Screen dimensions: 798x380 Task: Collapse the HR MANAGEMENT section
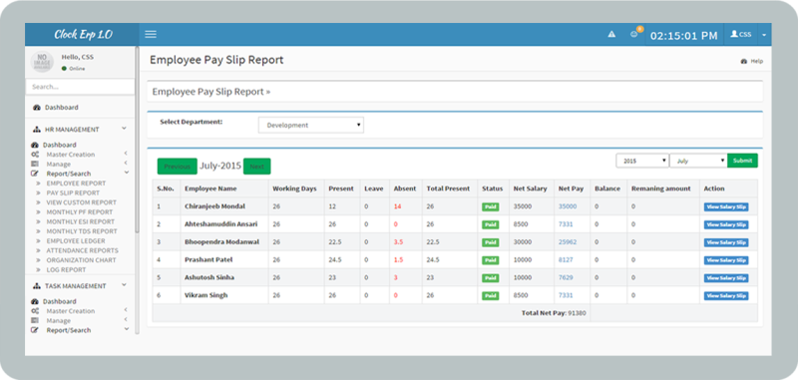click(x=81, y=130)
